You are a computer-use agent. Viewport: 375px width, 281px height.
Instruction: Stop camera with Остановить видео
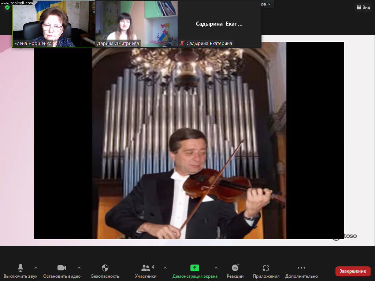point(62,271)
